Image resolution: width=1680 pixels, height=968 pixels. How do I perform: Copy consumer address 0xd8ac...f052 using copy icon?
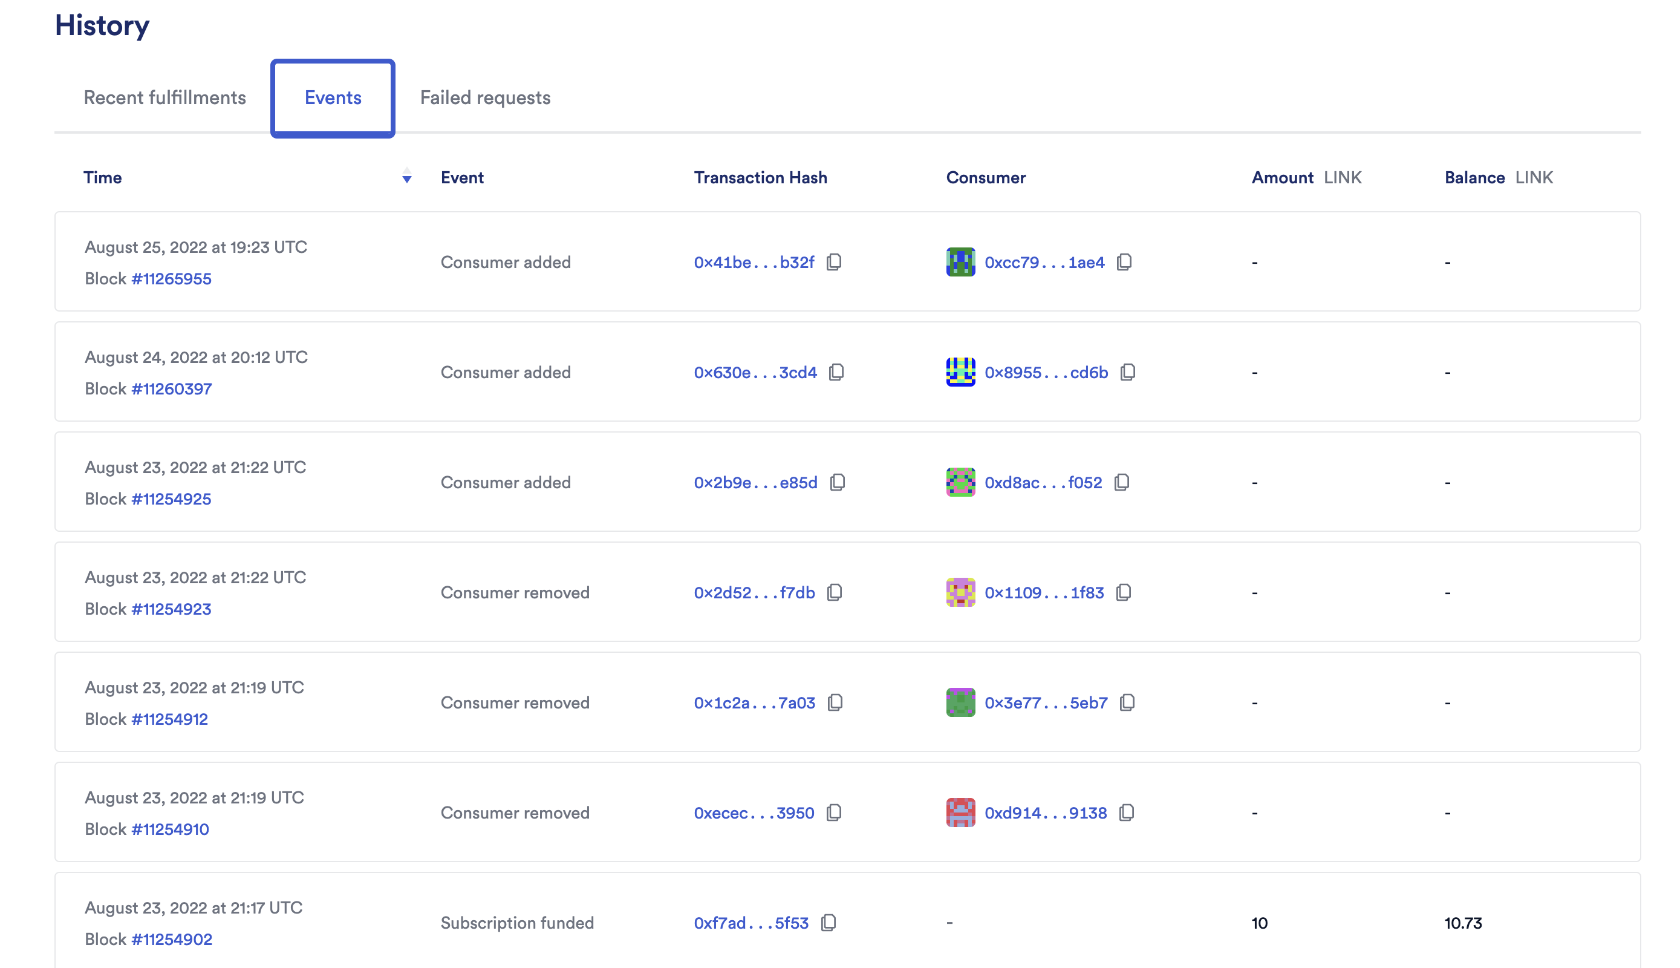pos(1122,483)
